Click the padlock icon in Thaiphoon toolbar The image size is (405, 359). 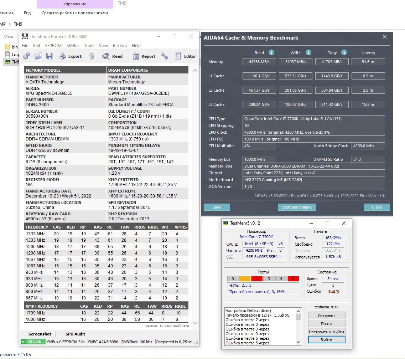coord(91,56)
